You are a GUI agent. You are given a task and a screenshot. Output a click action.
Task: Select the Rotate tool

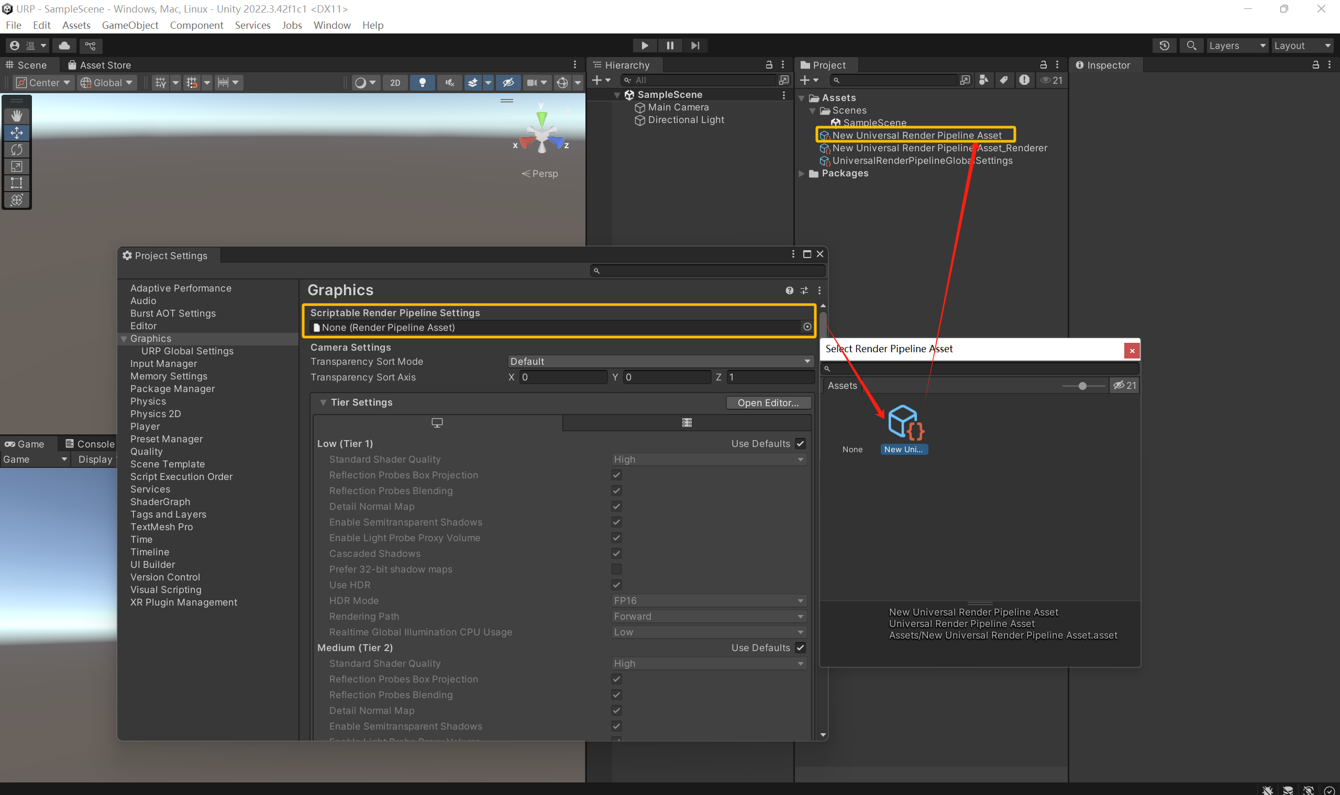[17, 150]
